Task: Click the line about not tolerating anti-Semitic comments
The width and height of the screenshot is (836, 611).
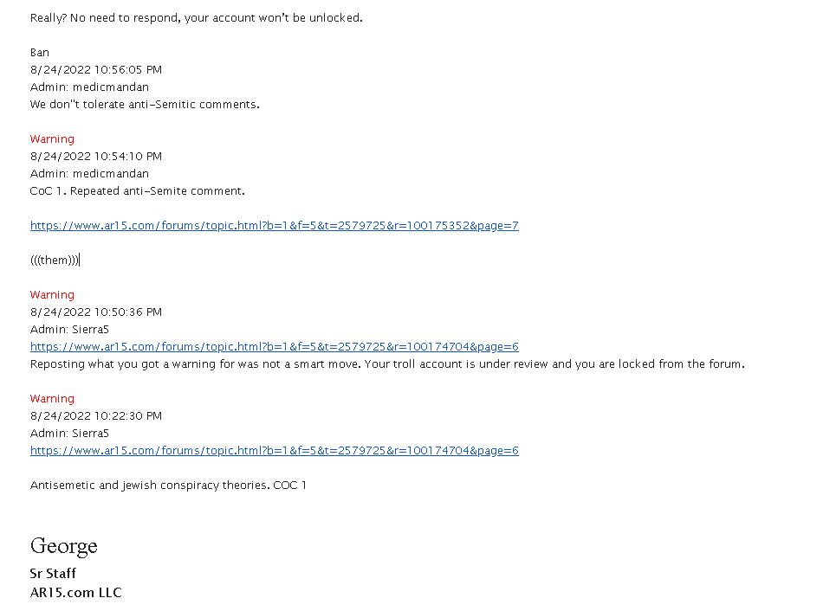Action: coord(145,105)
